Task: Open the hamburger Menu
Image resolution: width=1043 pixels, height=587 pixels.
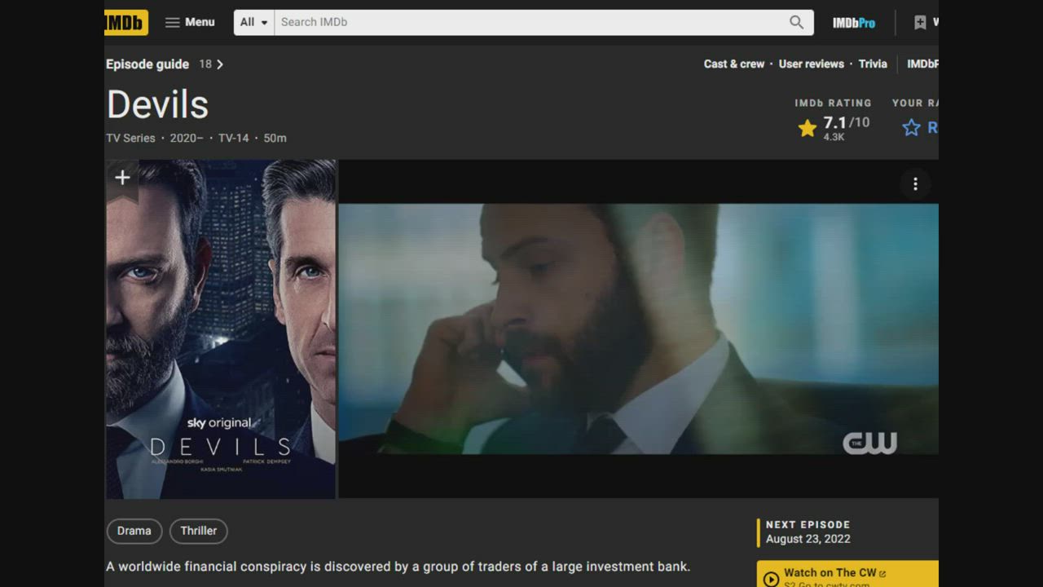Action: coord(190,22)
